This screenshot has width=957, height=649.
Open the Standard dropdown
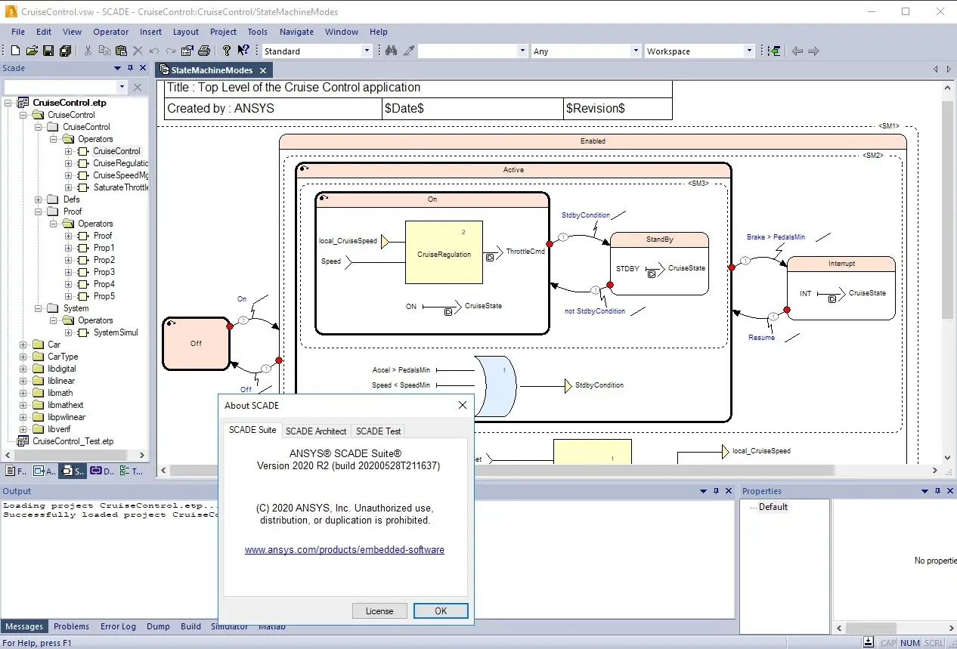[367, 51]
